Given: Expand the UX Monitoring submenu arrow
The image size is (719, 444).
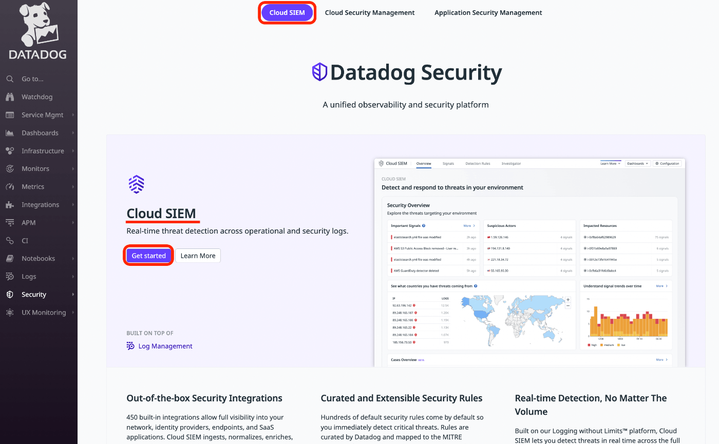Looking at the screenshot, I should pos(73,313).
